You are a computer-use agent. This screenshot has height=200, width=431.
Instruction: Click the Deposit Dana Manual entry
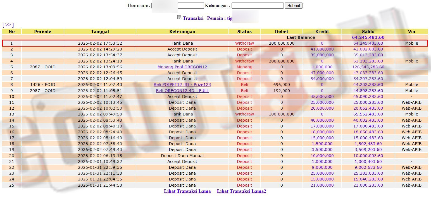(182, 156)
